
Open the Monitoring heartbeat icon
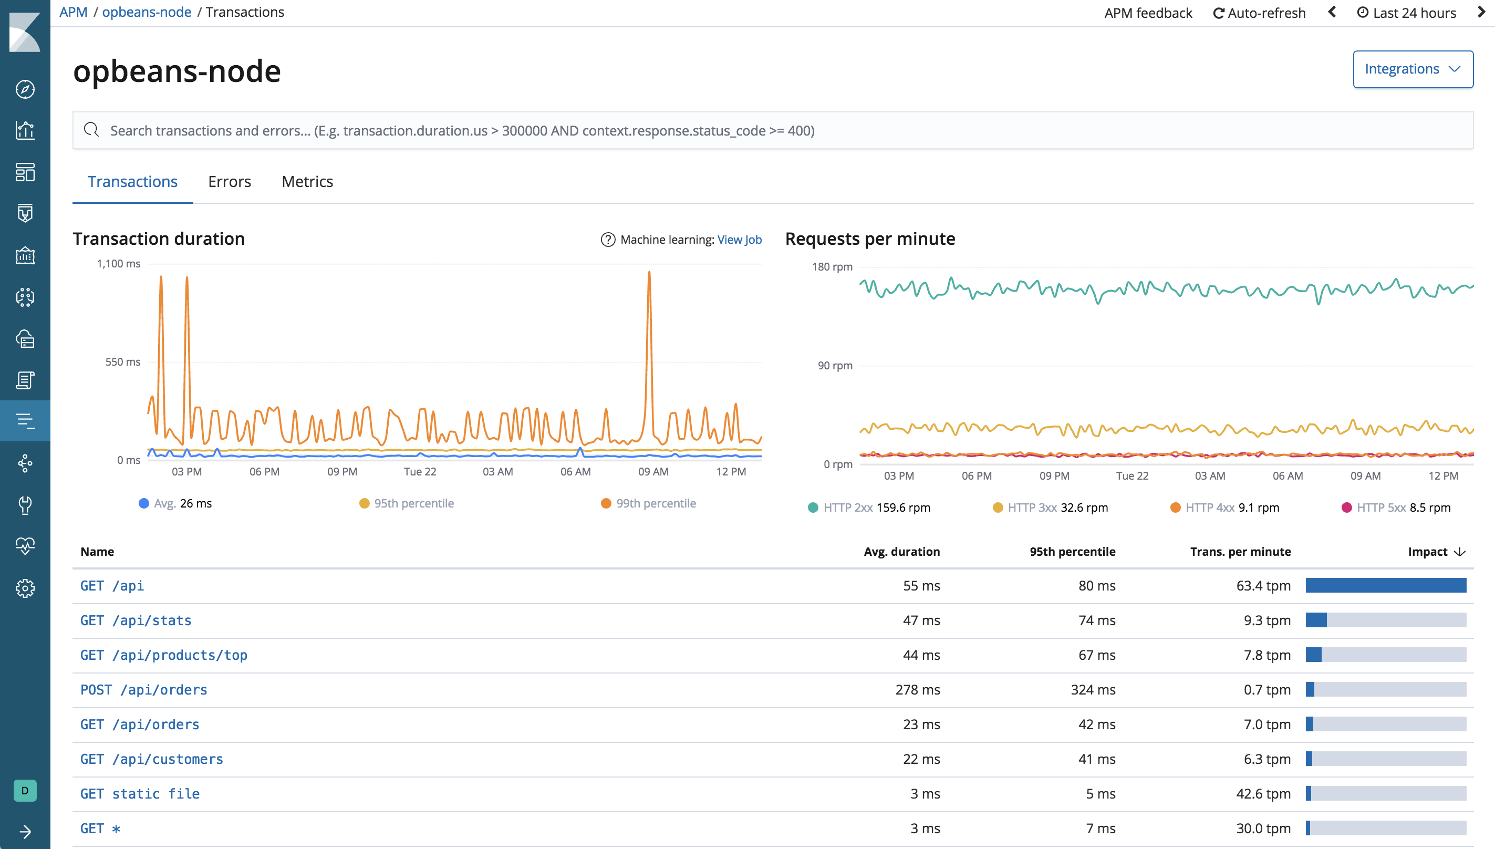[x=25, y=546]
